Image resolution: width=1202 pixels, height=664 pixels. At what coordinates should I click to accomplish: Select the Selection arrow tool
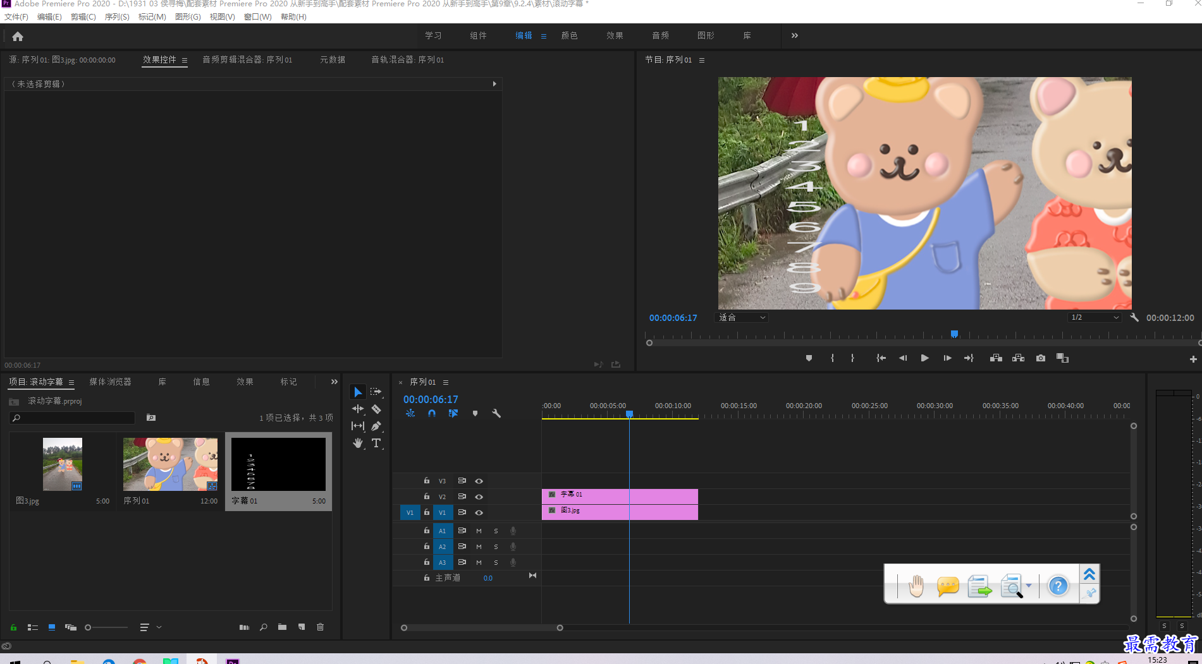(358, 392)
